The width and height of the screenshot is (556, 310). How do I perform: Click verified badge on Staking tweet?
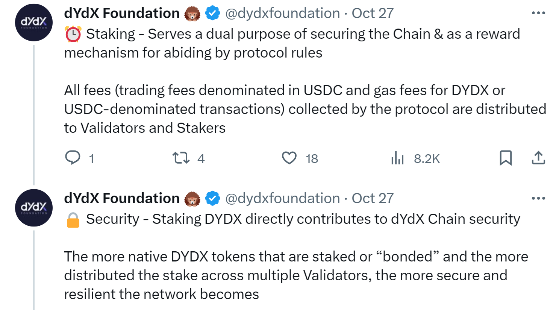tap(212, 13)
